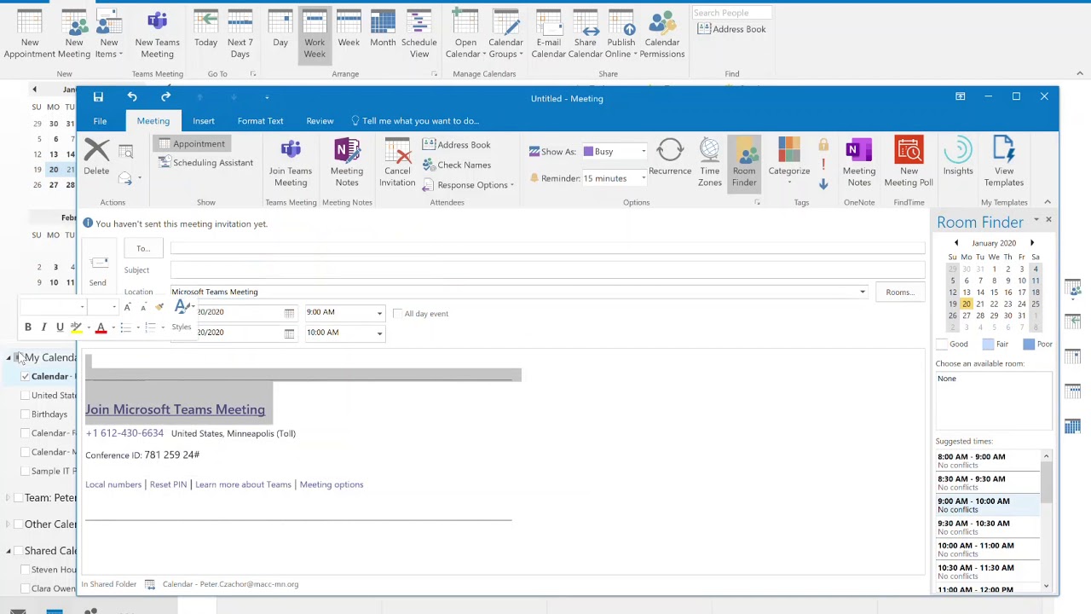The image size is (1091, 614).
Task: Open Scheduling Assistant view
Action: (205, 163)
